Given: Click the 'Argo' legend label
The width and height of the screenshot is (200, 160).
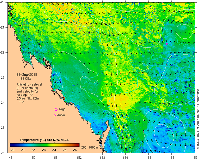Looking at the screenshot, I should 62,109.
